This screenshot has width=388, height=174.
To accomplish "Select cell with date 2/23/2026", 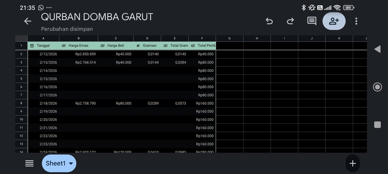I will [43, 144].
